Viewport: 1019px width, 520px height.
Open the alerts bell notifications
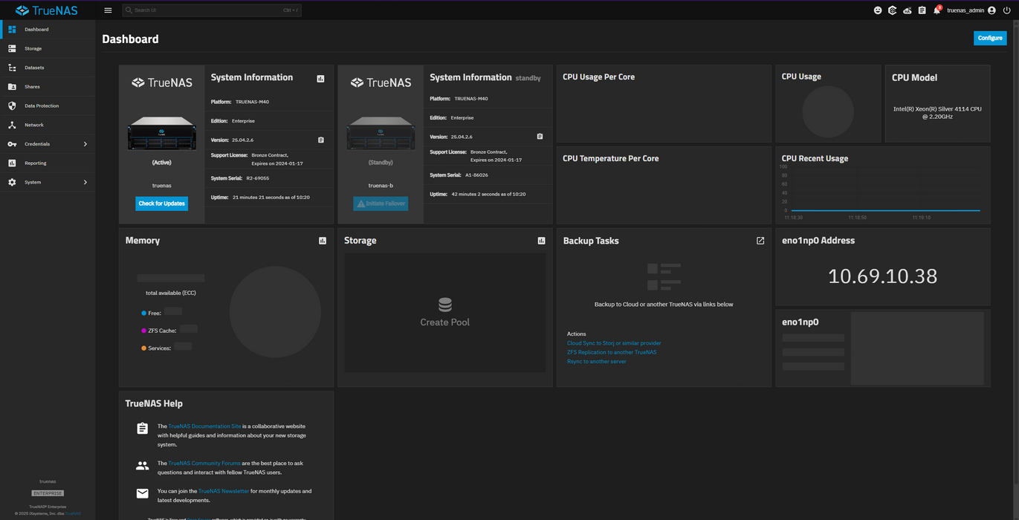point(936,10)
